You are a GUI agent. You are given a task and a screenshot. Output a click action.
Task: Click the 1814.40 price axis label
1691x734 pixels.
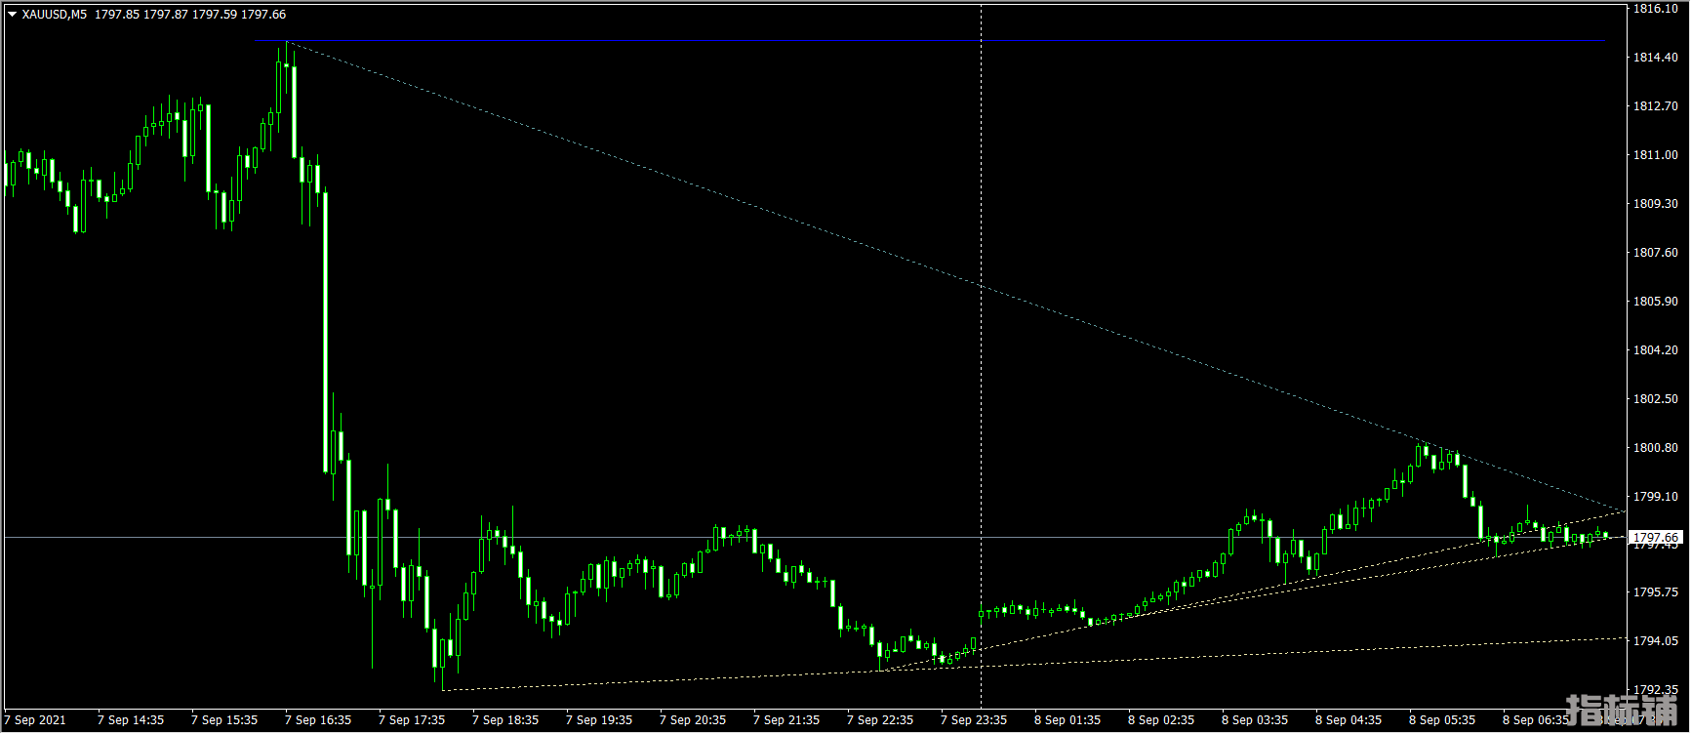[x=1656, y=58]
